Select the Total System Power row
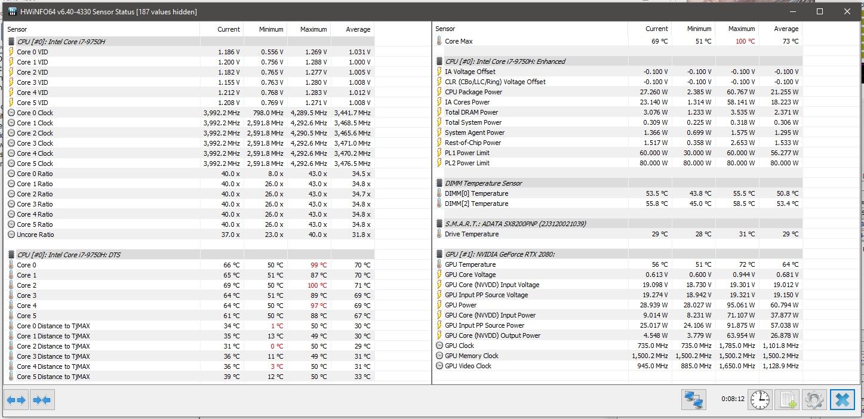 617,122
